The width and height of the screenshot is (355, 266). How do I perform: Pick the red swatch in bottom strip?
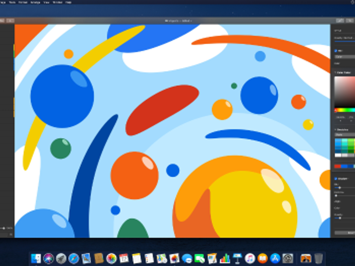(338, 166)
